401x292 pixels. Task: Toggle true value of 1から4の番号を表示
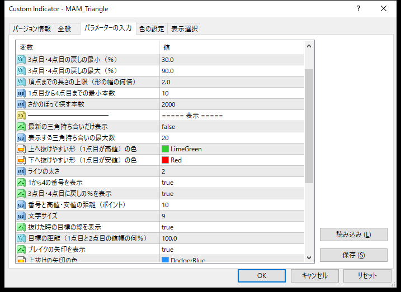coord(232,183)
